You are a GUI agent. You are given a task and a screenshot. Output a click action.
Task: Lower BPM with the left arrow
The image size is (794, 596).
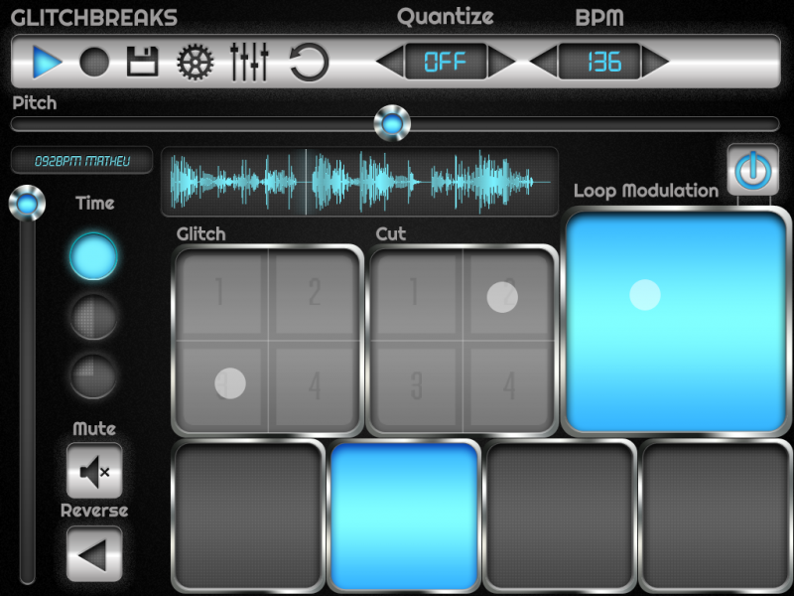point(543,62)
